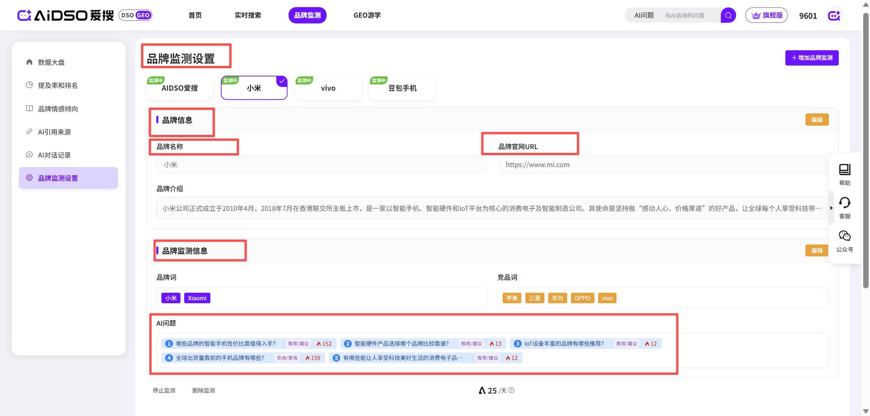Go to the 实时搜索 tab
Image resolution: width=870 pixels, height=416 pixels.
click(248, 15)
